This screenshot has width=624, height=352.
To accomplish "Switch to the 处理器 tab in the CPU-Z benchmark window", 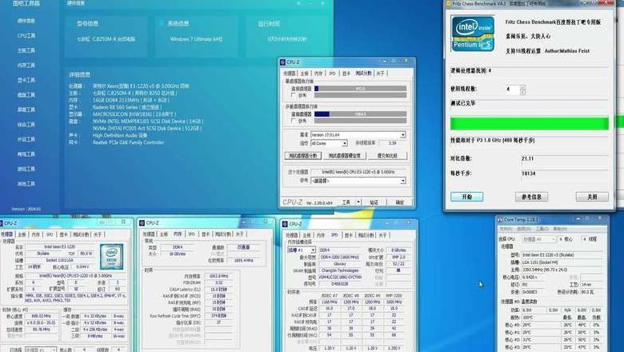I will [x=290, y=73].
